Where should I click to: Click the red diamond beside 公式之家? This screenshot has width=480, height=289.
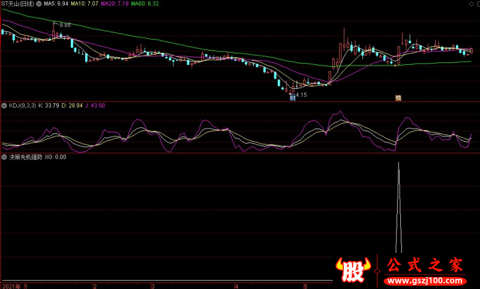pyautogui.click(x=377, y=271)
